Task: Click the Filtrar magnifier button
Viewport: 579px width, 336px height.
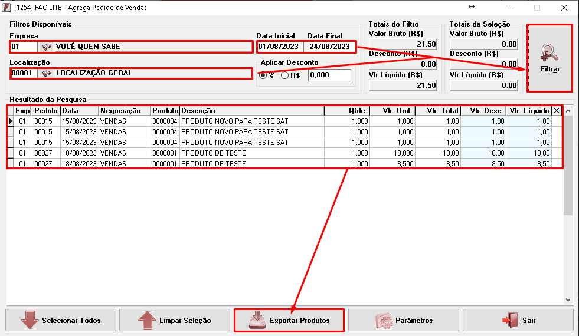Action: 550,58
